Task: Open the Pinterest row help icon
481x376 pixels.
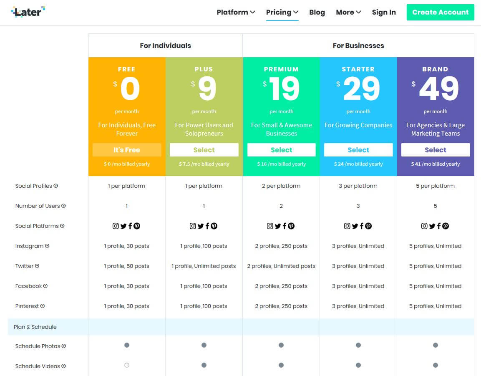Action: pyautogui.click(x=43, y=306)
